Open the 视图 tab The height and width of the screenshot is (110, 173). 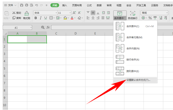coord(119,5)
